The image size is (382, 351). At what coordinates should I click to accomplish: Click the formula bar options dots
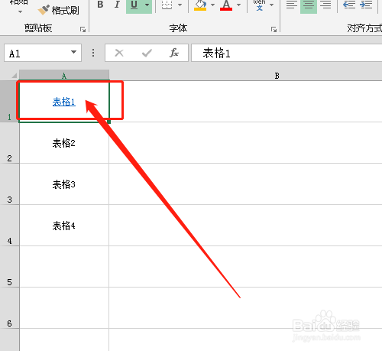click(93, 53)
